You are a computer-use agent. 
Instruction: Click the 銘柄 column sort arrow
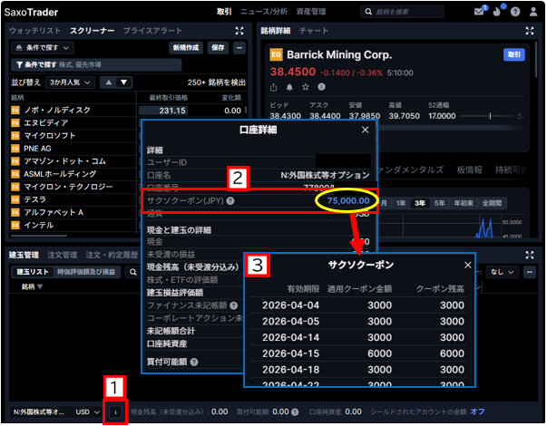pyautogui.click(x=40, y=287)
